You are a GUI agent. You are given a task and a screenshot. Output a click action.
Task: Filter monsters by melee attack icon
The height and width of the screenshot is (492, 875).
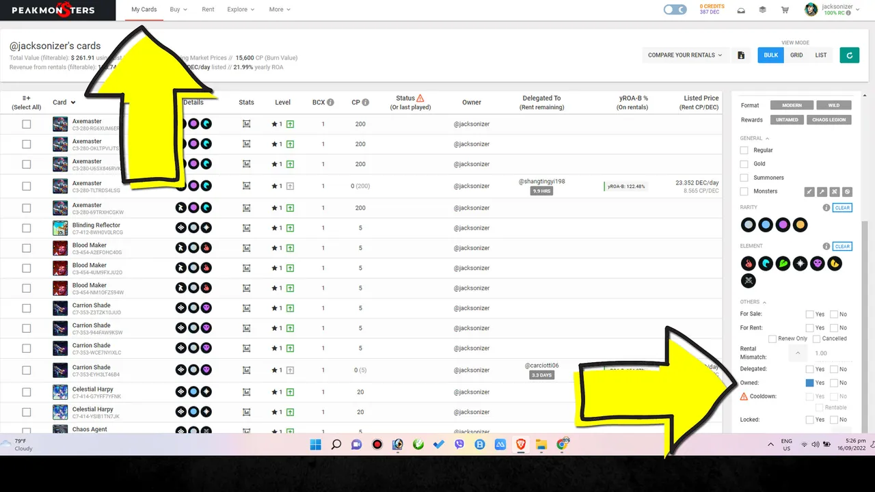tap(809, 192)
